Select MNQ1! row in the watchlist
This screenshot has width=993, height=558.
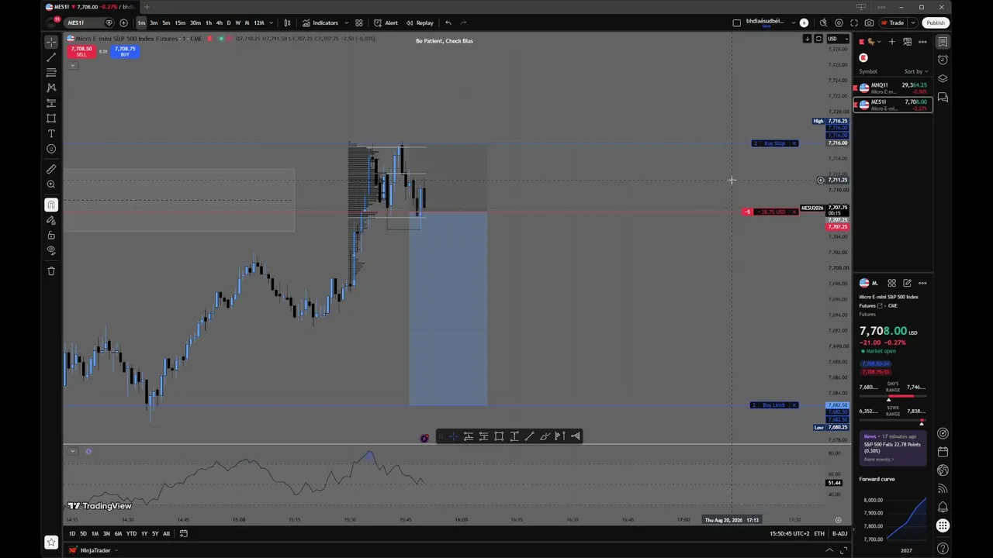(893, 88)
